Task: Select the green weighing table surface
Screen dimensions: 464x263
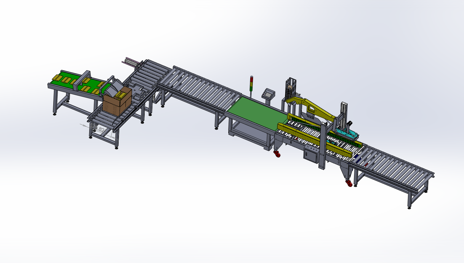Action: (258, 113)
